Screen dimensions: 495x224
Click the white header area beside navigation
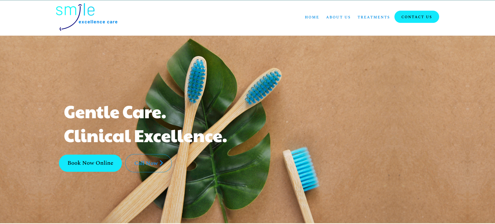[x=208, y=18]
